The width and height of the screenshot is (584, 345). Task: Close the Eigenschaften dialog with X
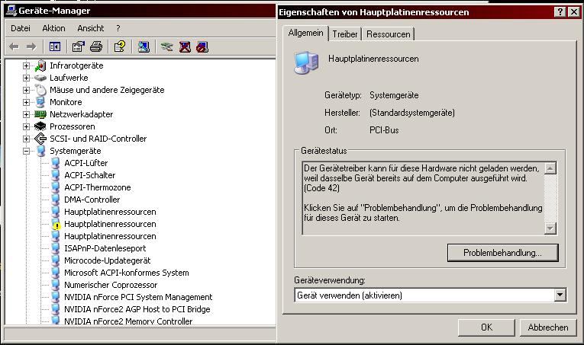574,12
